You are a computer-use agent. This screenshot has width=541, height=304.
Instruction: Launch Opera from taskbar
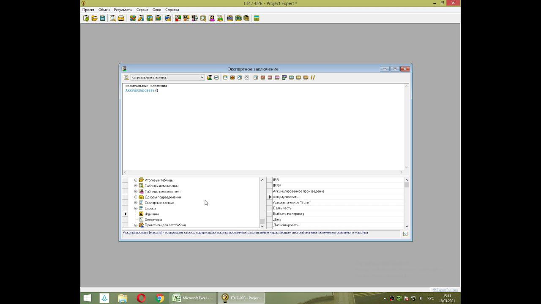point(141,298)
